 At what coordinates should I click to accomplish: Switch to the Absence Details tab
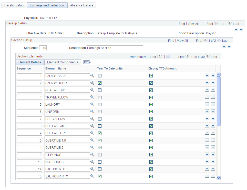(81, 5)
